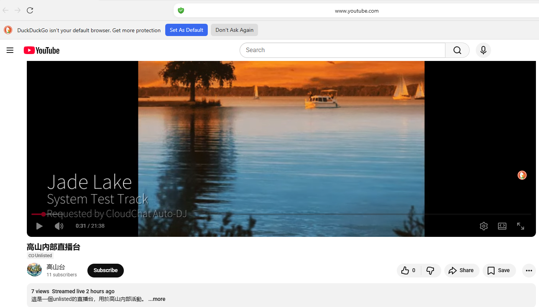Click the DuckDuckGo overlay icon on video

(x=522, y=175)
